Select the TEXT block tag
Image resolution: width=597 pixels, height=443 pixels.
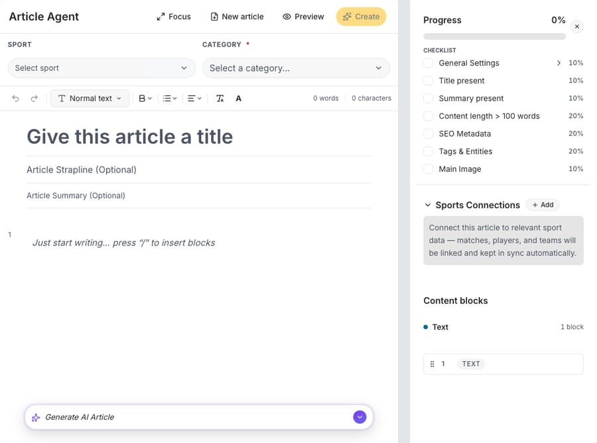pos(471,364)
